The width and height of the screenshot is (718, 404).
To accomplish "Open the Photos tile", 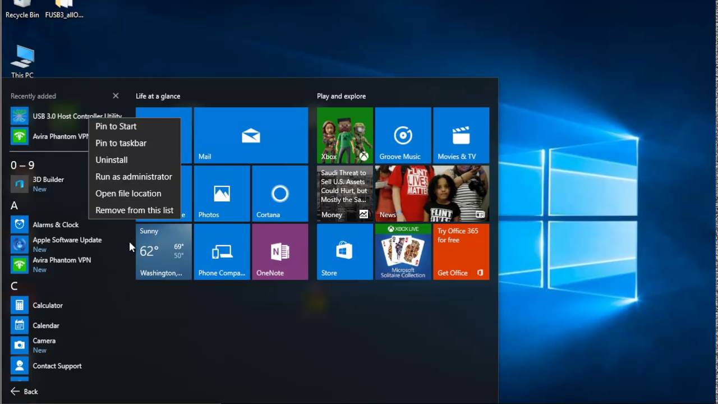I will (x=222, y=194).
